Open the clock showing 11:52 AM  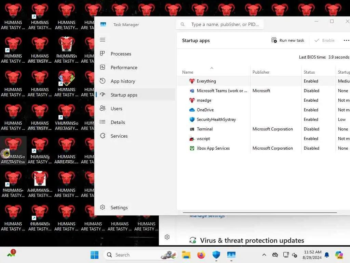(312, 255)
